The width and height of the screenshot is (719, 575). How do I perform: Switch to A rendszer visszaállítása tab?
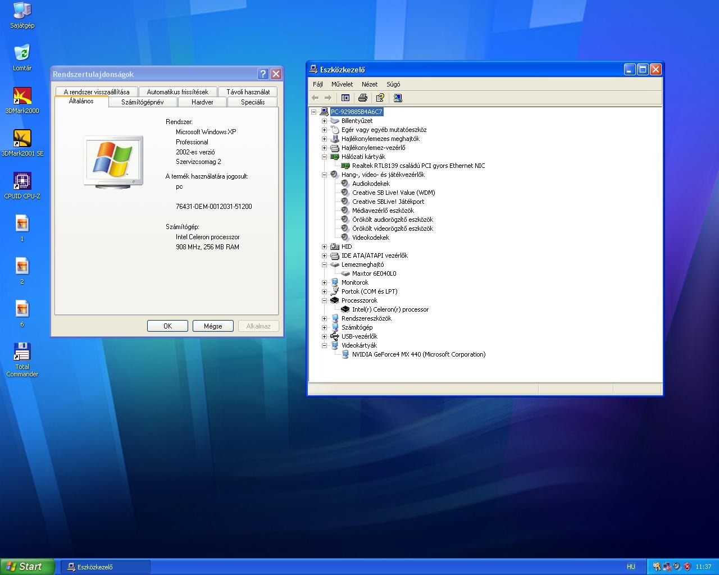[97, 92]
